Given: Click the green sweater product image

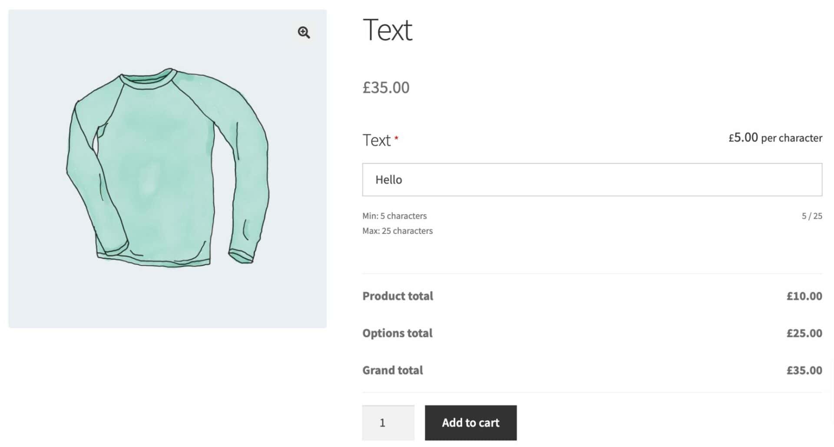Looking at the screenshot, I should pyautogui.click(x=167, y=170).
